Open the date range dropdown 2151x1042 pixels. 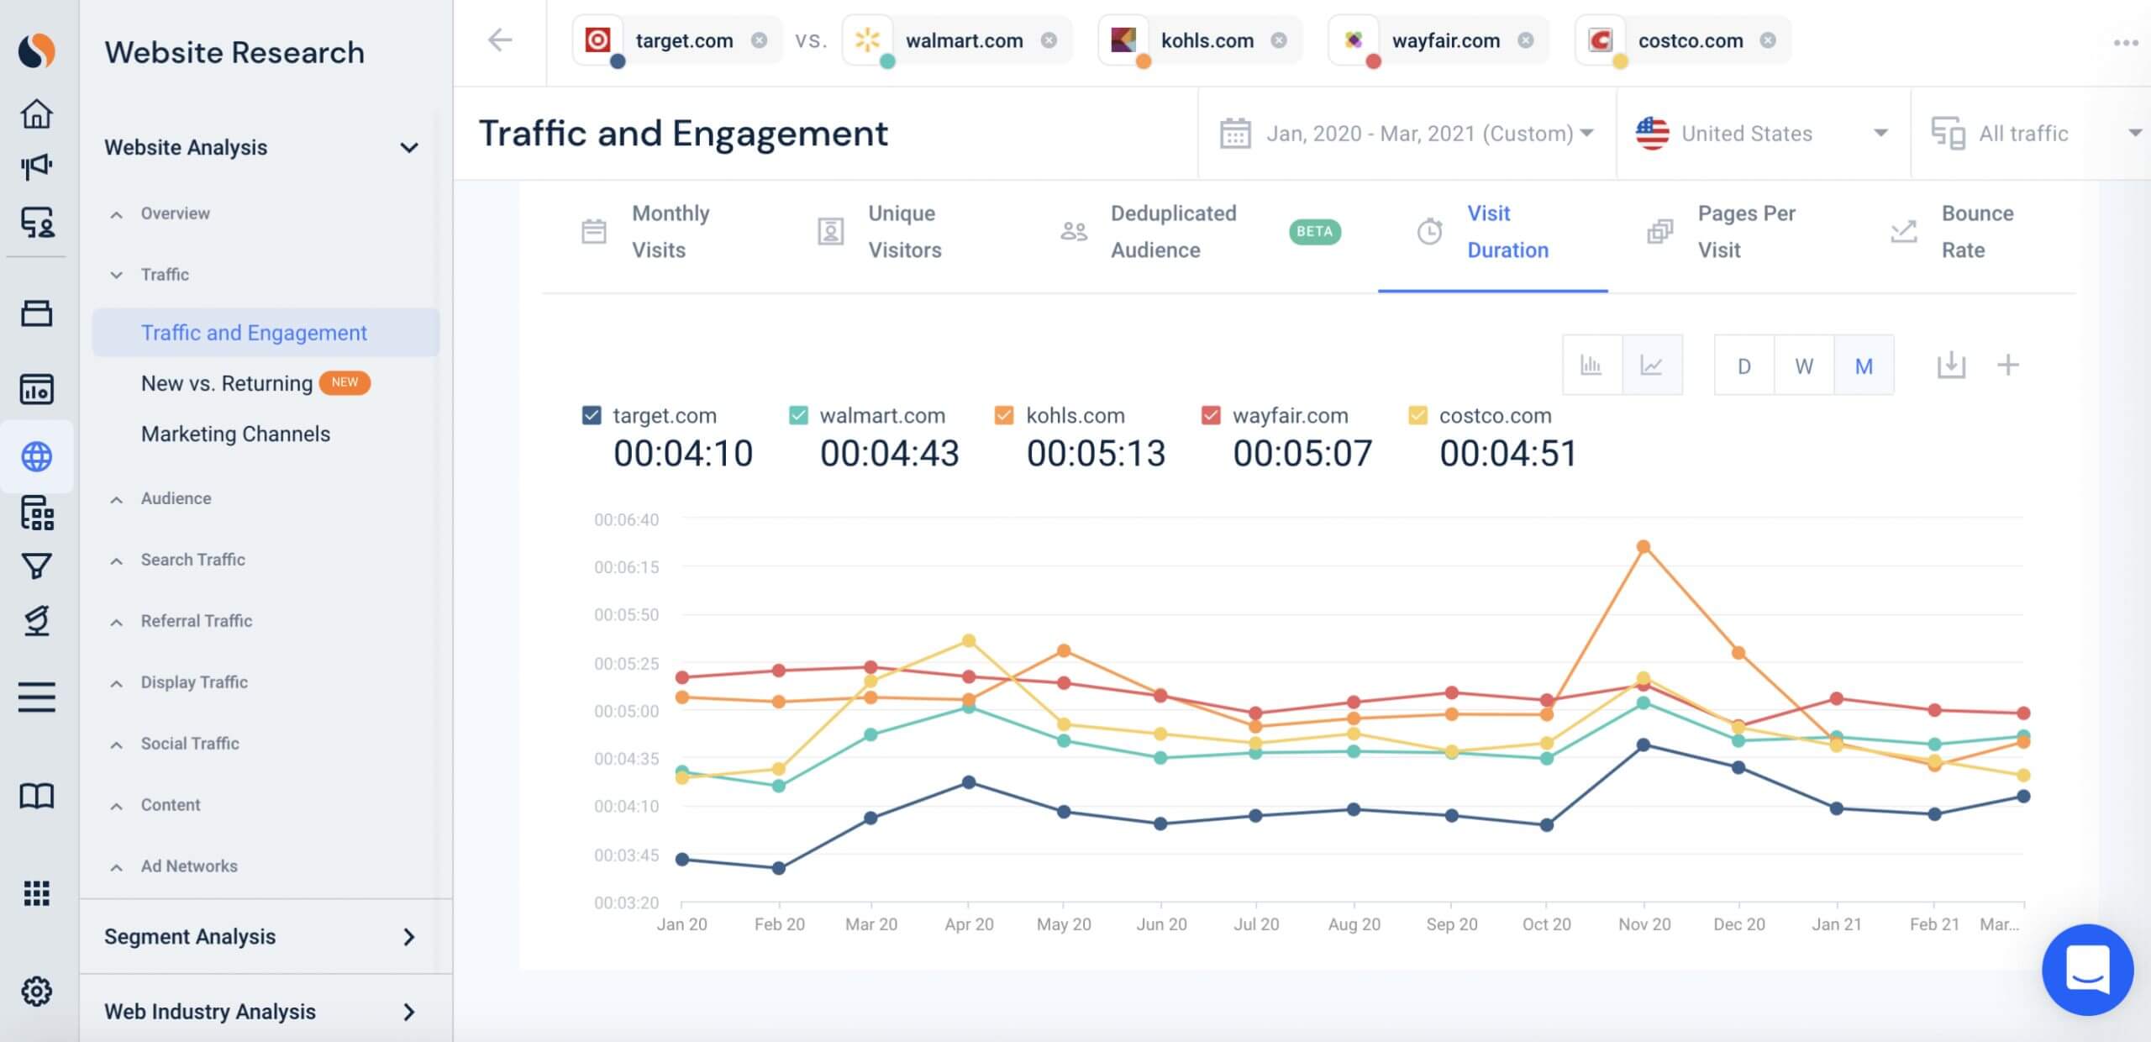[1407, 134]
